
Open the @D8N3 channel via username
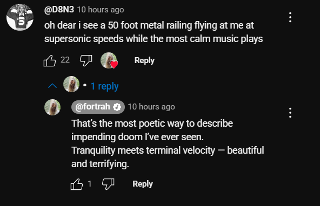59,10
